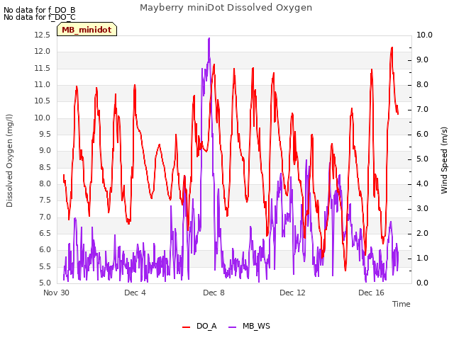The height and width of the screenshot is (340, 454).
Task: Click the MB_minidot label box
Action: point(87,29)
